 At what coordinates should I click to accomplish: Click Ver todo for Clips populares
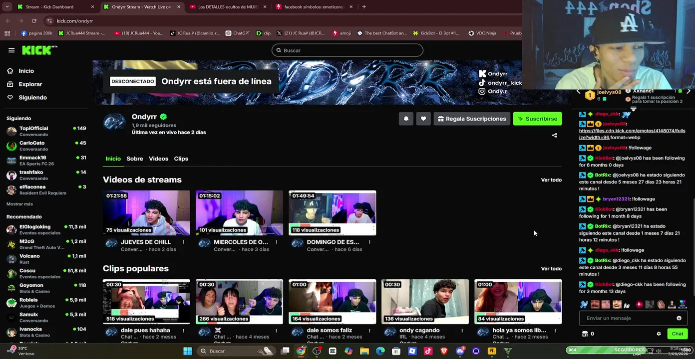551,269
